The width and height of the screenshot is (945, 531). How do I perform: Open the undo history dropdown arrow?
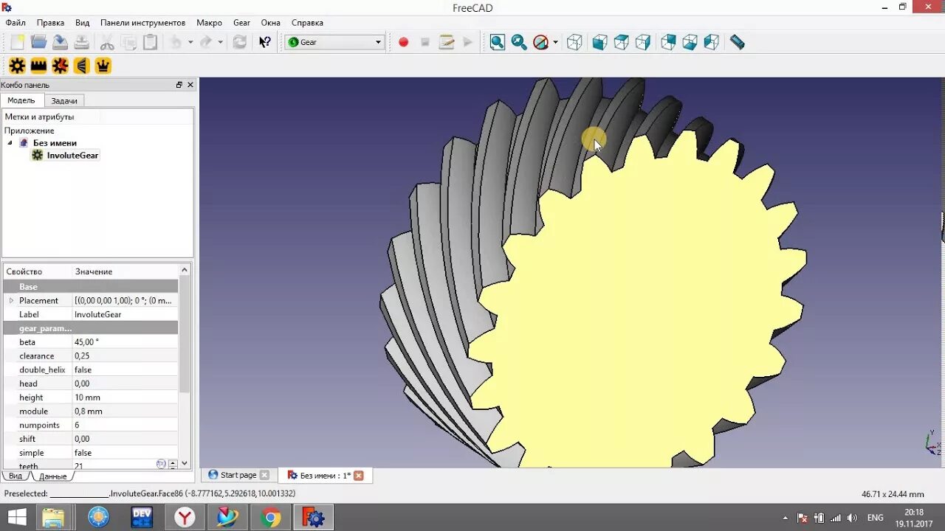190,42
